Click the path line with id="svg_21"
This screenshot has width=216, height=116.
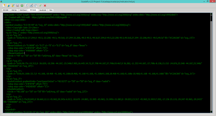(101, 74)
